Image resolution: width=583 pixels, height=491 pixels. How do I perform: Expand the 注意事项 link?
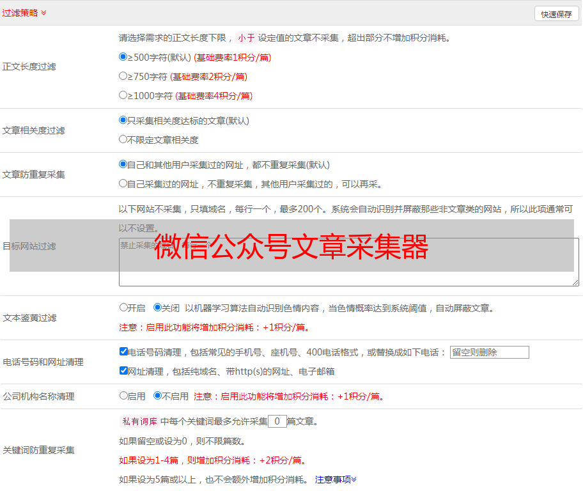pos(336,479)
